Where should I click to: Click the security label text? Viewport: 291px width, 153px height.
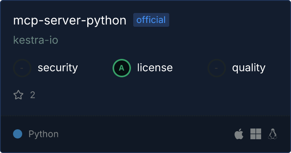58,68
